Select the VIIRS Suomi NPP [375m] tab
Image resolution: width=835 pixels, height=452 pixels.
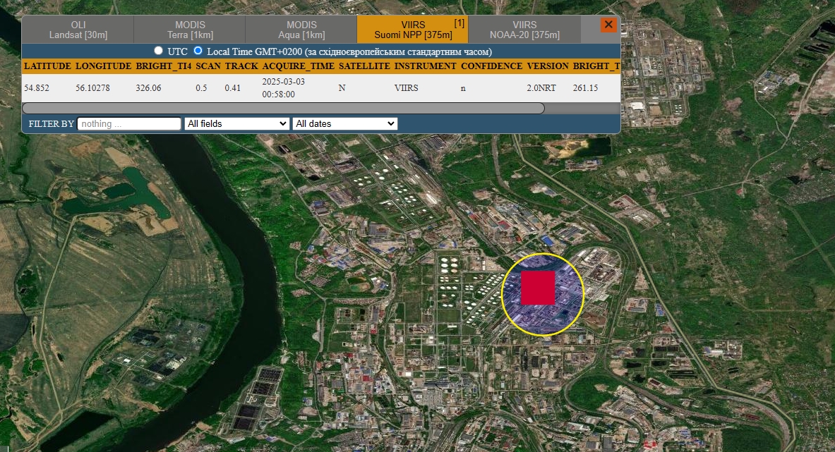tap(413, 30)
